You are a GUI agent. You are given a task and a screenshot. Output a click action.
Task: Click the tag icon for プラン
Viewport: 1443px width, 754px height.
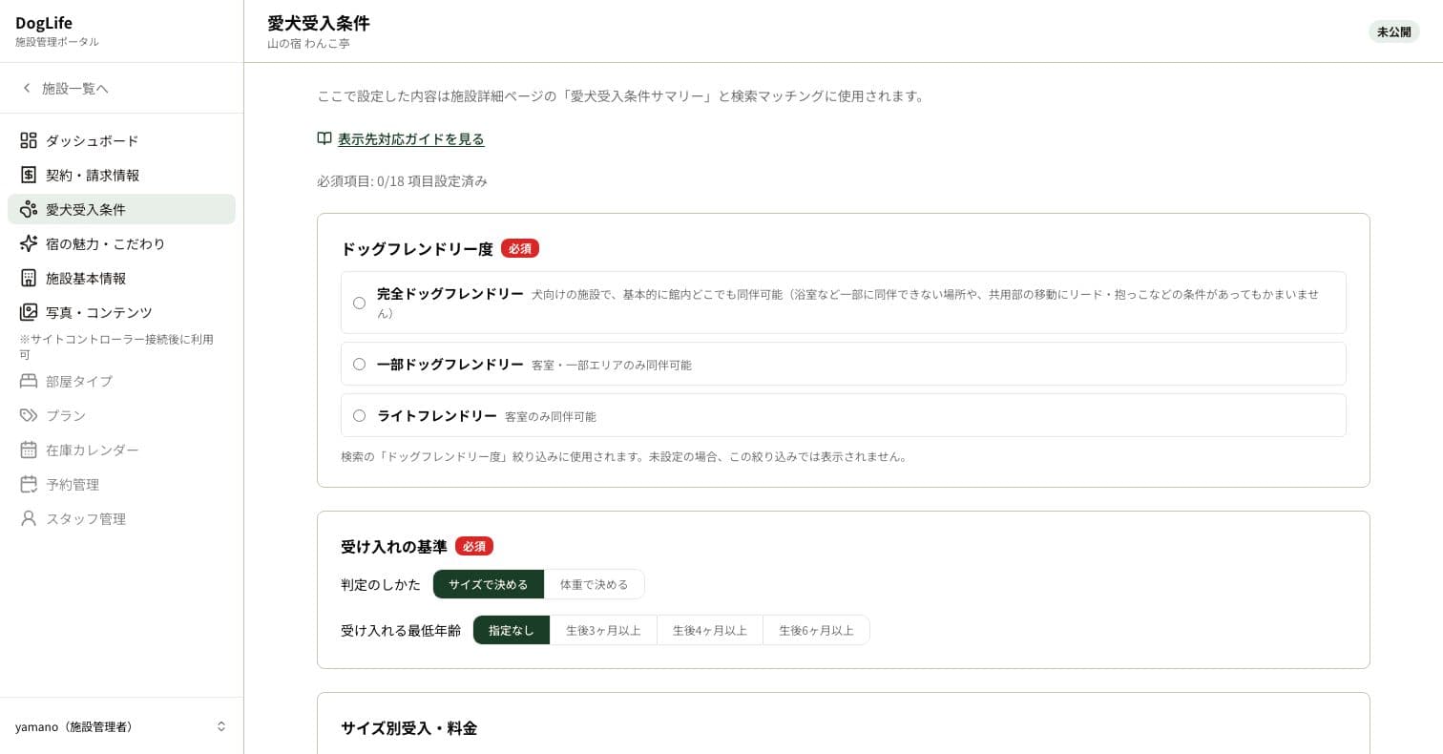pos(29,415)
